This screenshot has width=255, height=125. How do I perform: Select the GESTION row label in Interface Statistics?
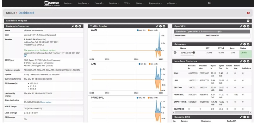[x=178, y=88]
